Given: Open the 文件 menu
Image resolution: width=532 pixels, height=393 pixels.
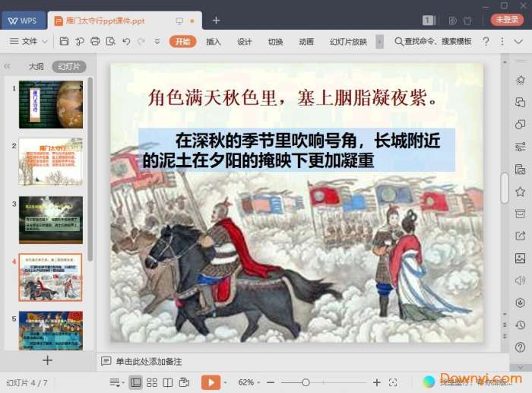Looking at the screenshot, I should click(x=29, y=41).
